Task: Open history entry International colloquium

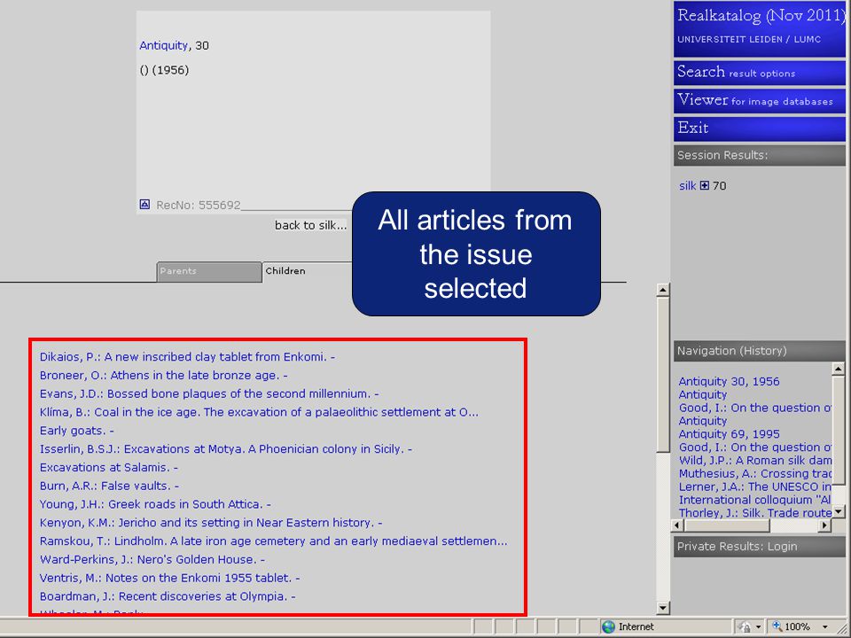Action: [755, 500]
